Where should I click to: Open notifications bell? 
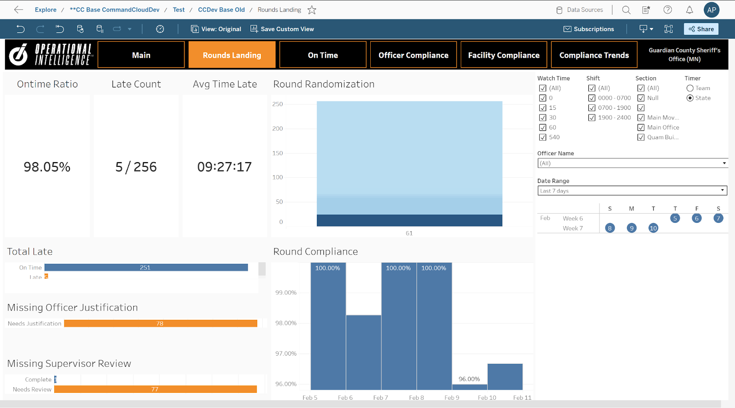pos(690,10)
